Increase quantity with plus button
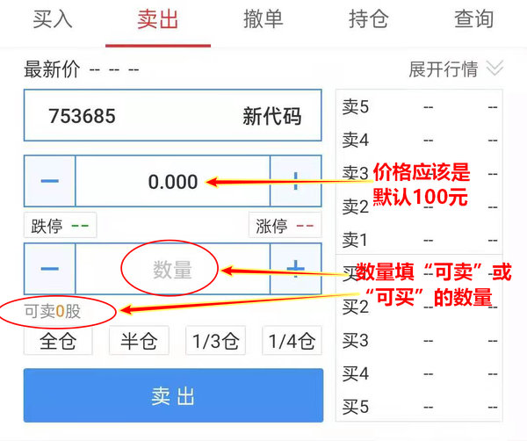The image size is (527, 441). coord(296,269)
